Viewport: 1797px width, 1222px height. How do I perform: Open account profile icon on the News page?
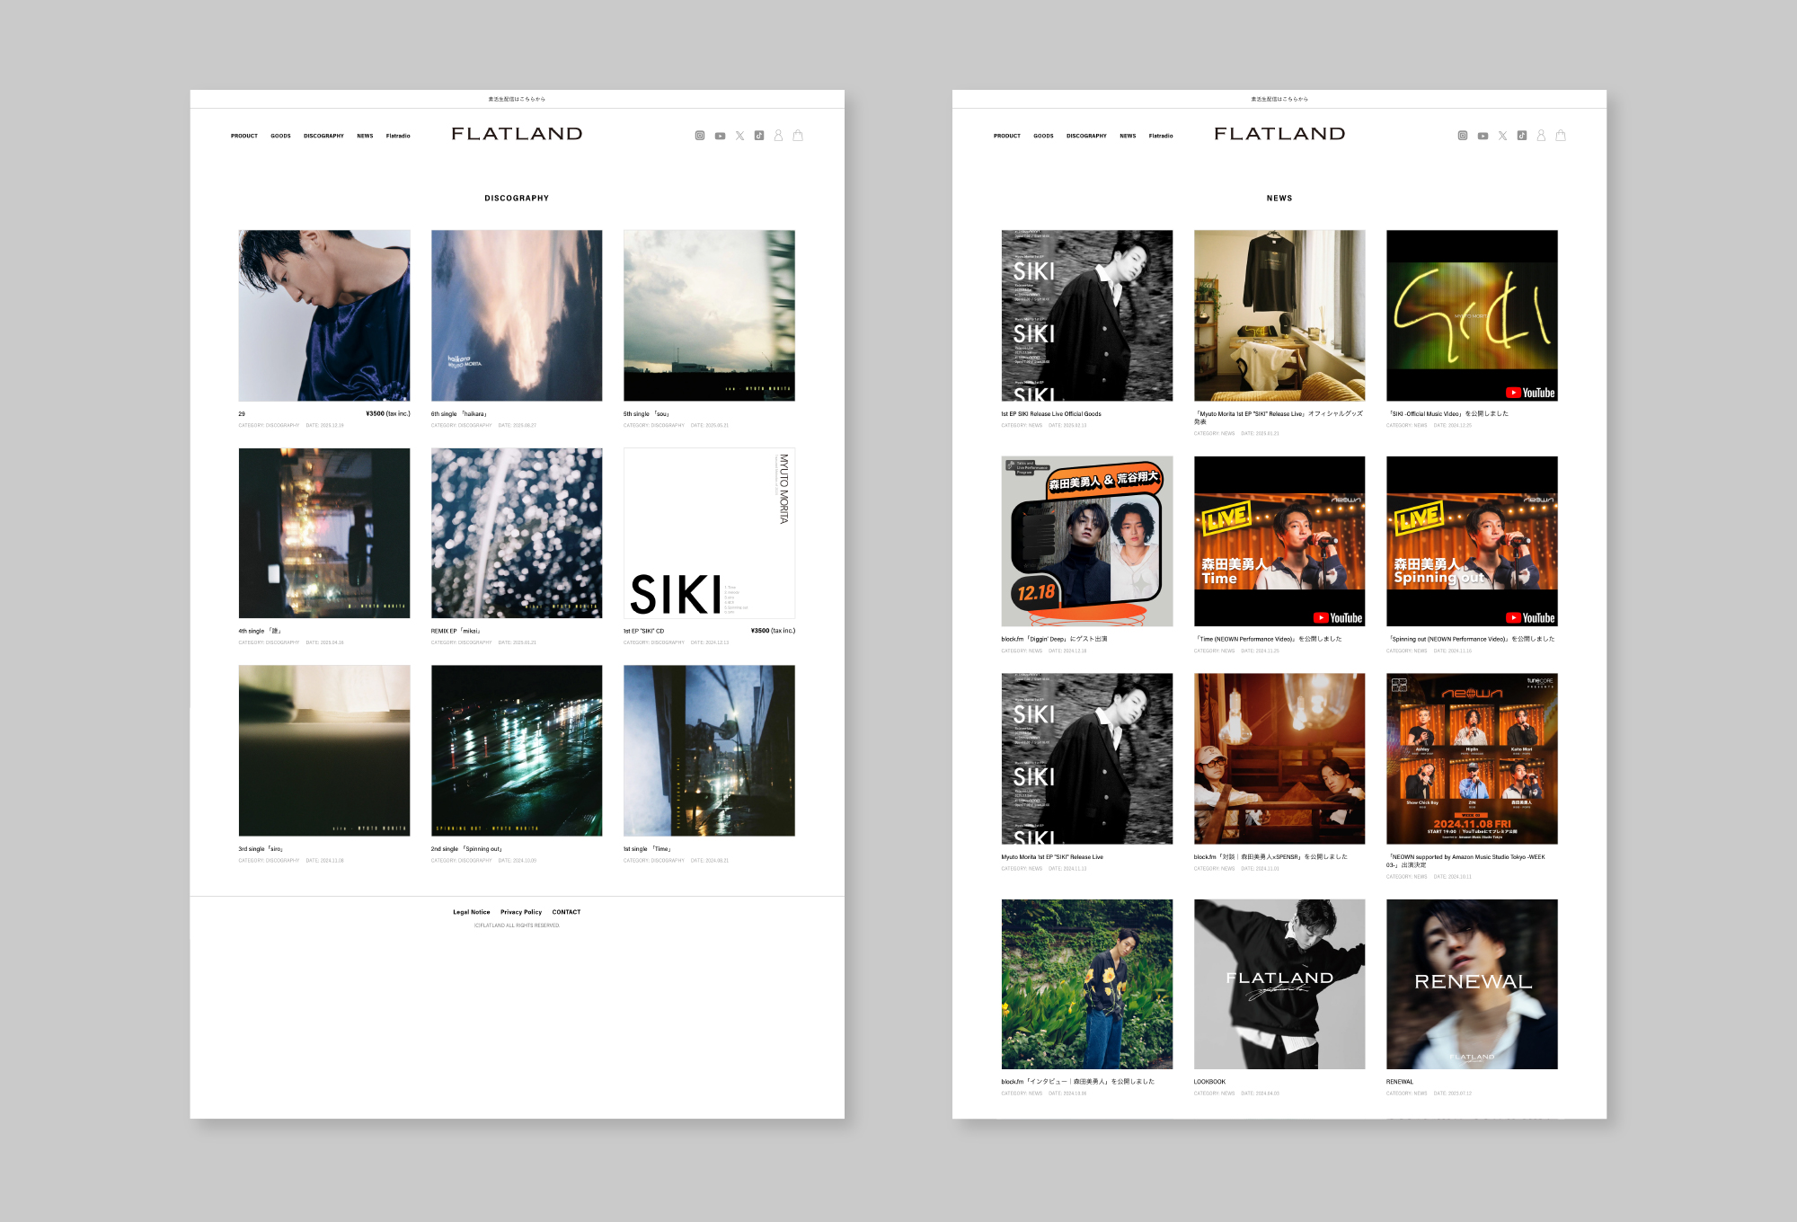pos(1541,136)
